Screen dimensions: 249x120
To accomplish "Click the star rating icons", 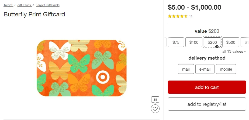I will (x=178, y=16).
